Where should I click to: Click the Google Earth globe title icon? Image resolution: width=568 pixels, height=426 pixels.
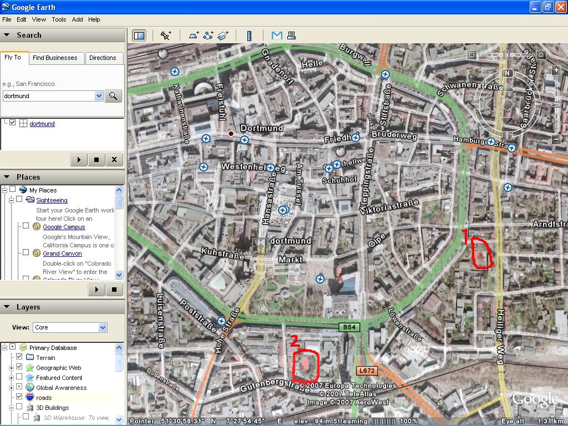6,7
